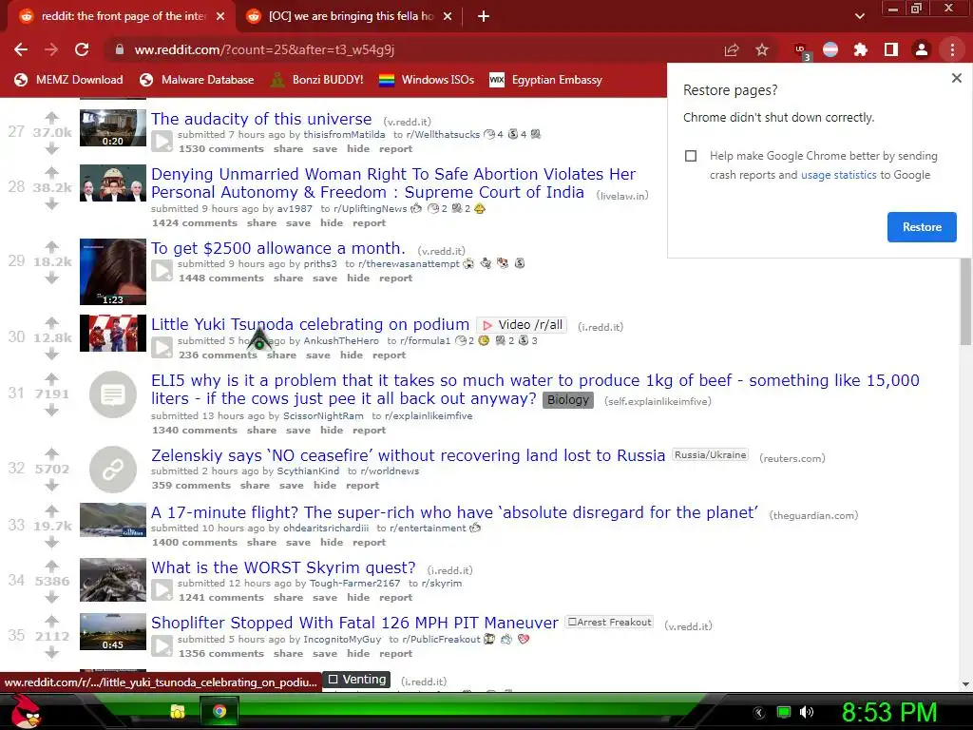Expand the video preview for Shoplifter post
Screen dimensions: 973x730
[x=162, y=645]
